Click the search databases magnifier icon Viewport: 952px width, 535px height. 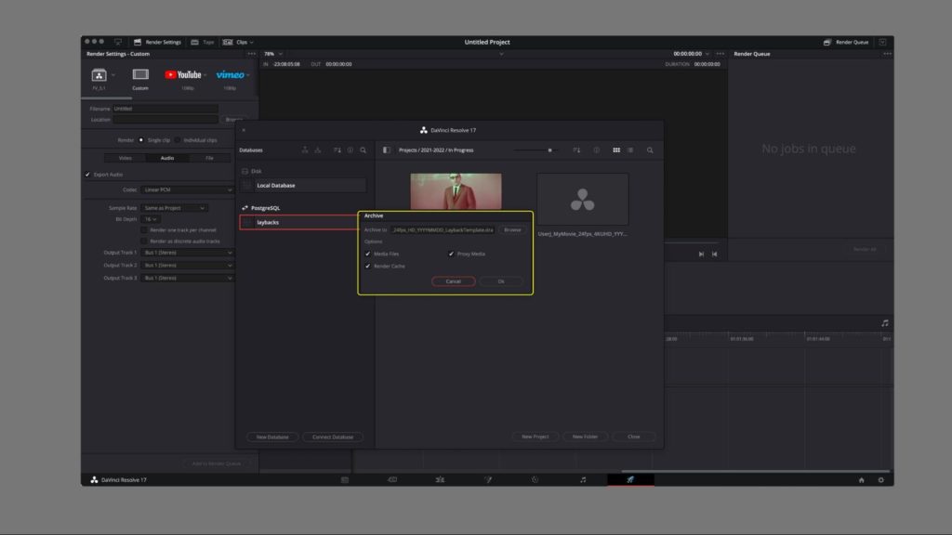tap(364, 150)
